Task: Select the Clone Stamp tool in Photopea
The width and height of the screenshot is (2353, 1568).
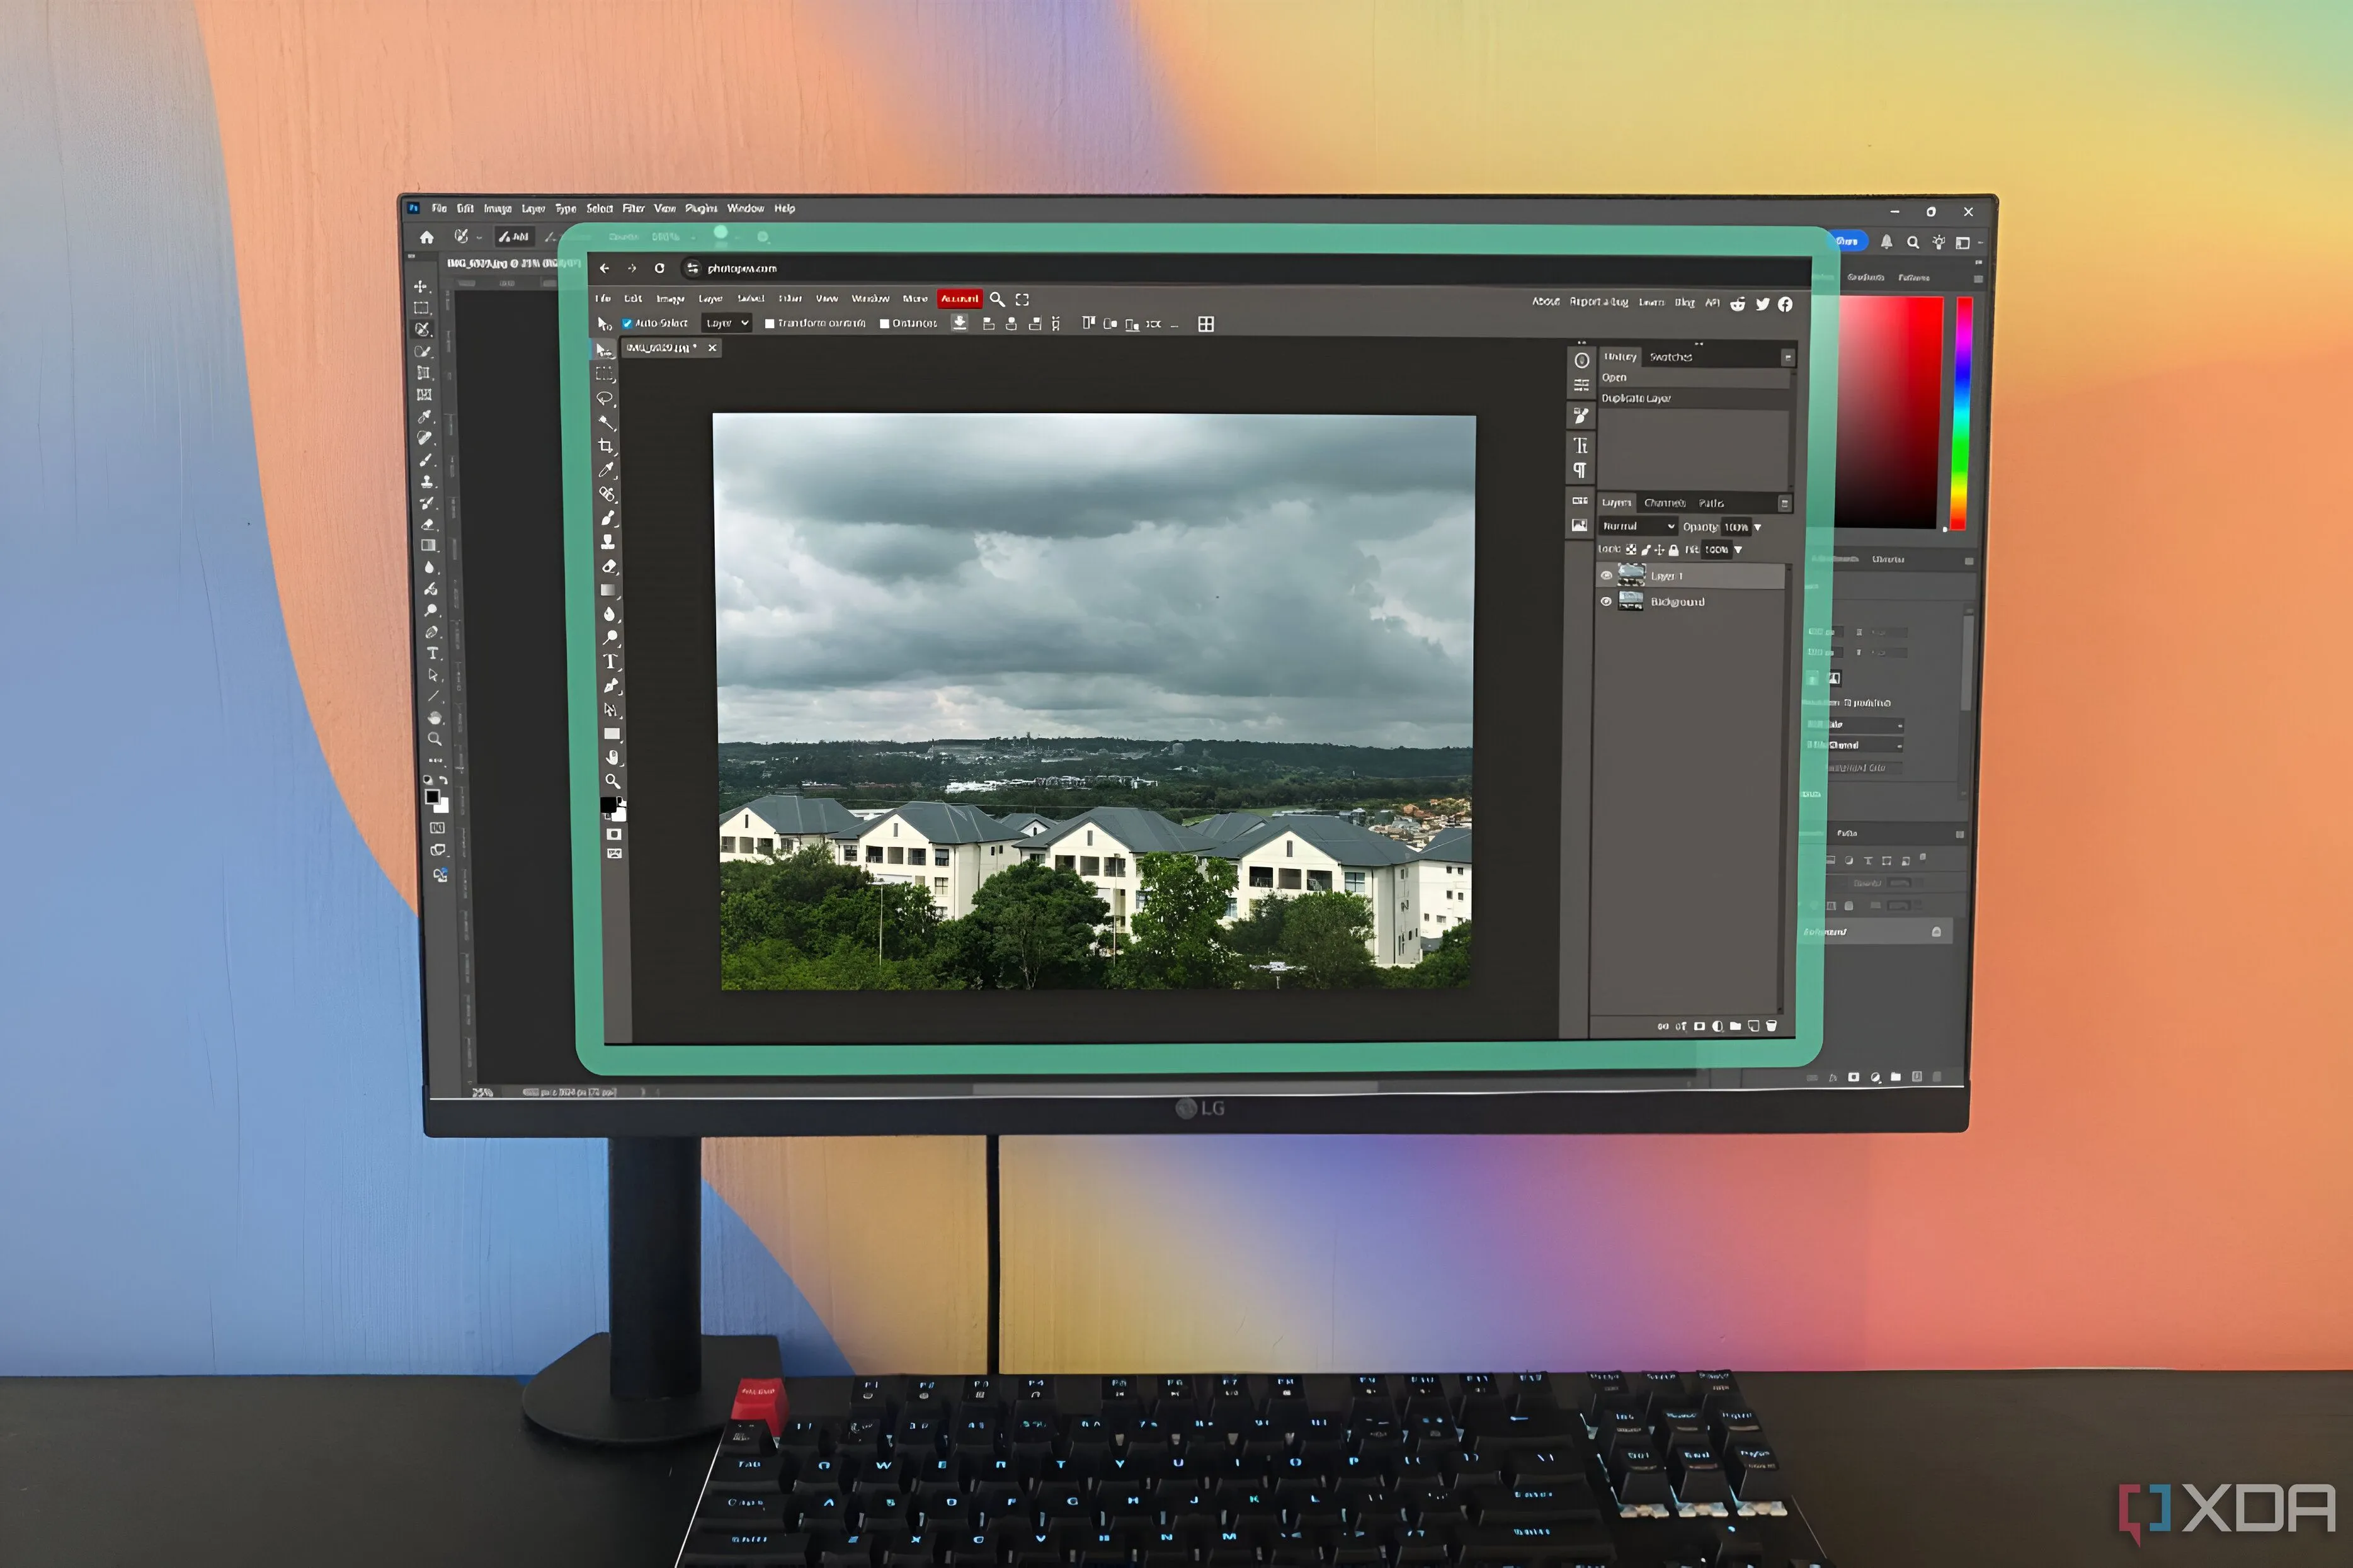Action: 608,542
